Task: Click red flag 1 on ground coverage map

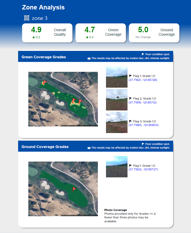Action: coord(74,189)
